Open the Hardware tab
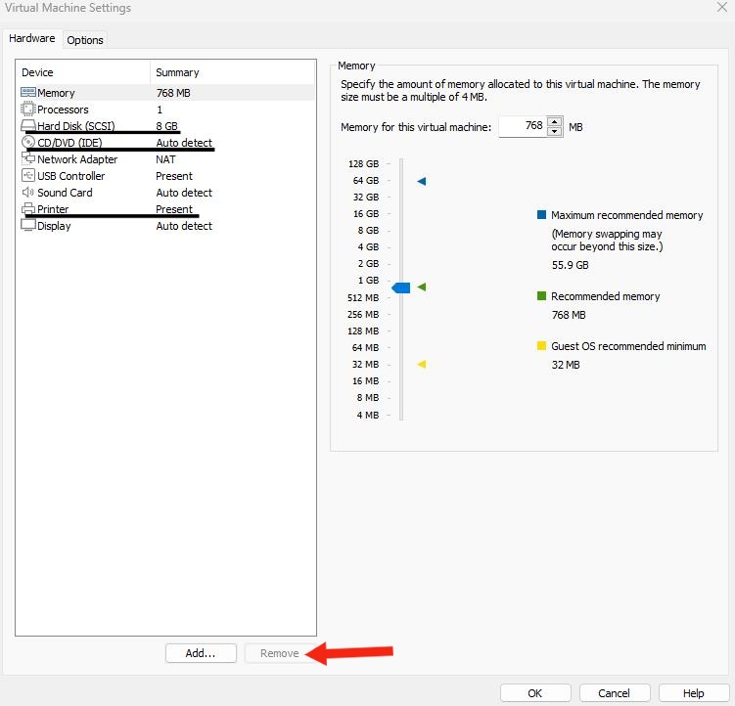The width and height of the screenshot is (735, 706). tap(32, 39)
